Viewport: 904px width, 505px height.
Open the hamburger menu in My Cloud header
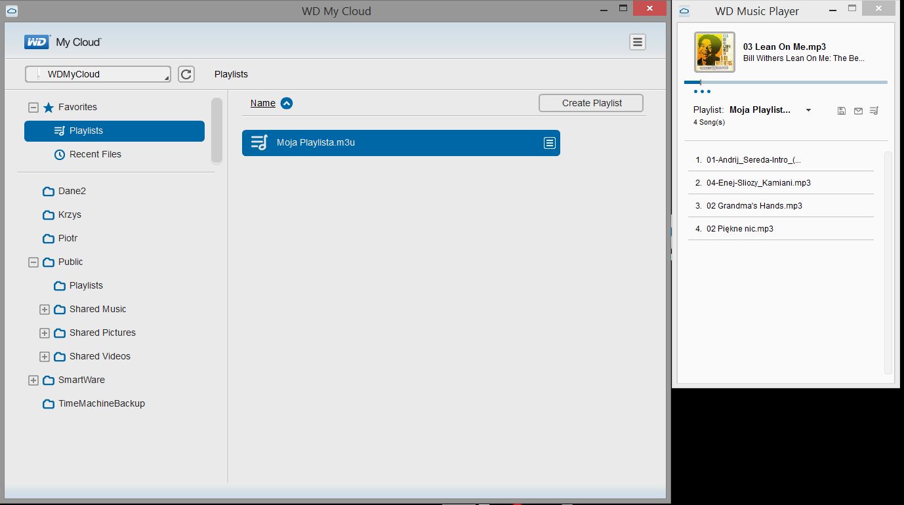point(638,42)
